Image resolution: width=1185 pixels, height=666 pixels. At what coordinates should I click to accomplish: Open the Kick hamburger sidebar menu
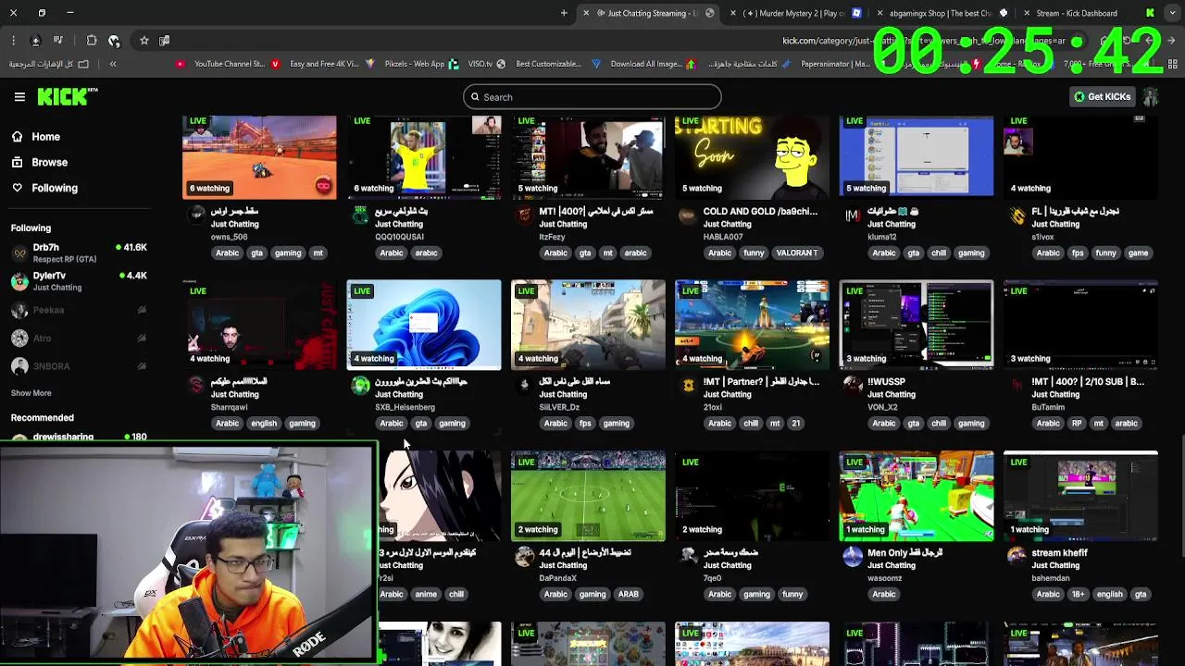[x=19, y=96]
